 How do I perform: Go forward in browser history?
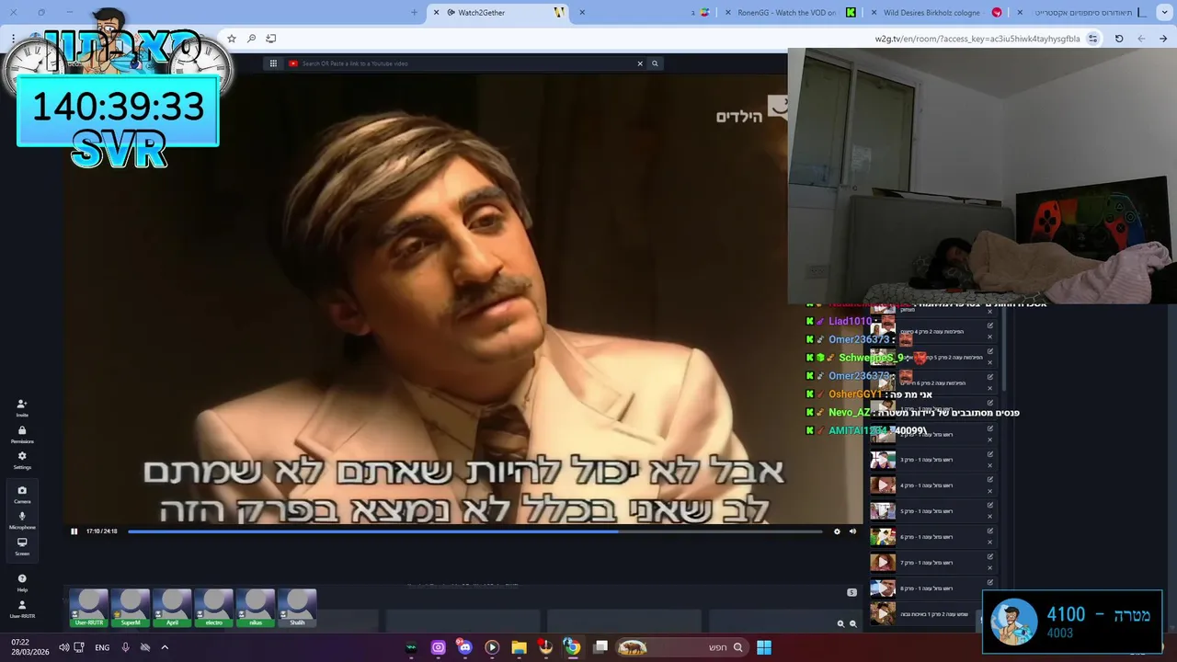click(1141, 39)
